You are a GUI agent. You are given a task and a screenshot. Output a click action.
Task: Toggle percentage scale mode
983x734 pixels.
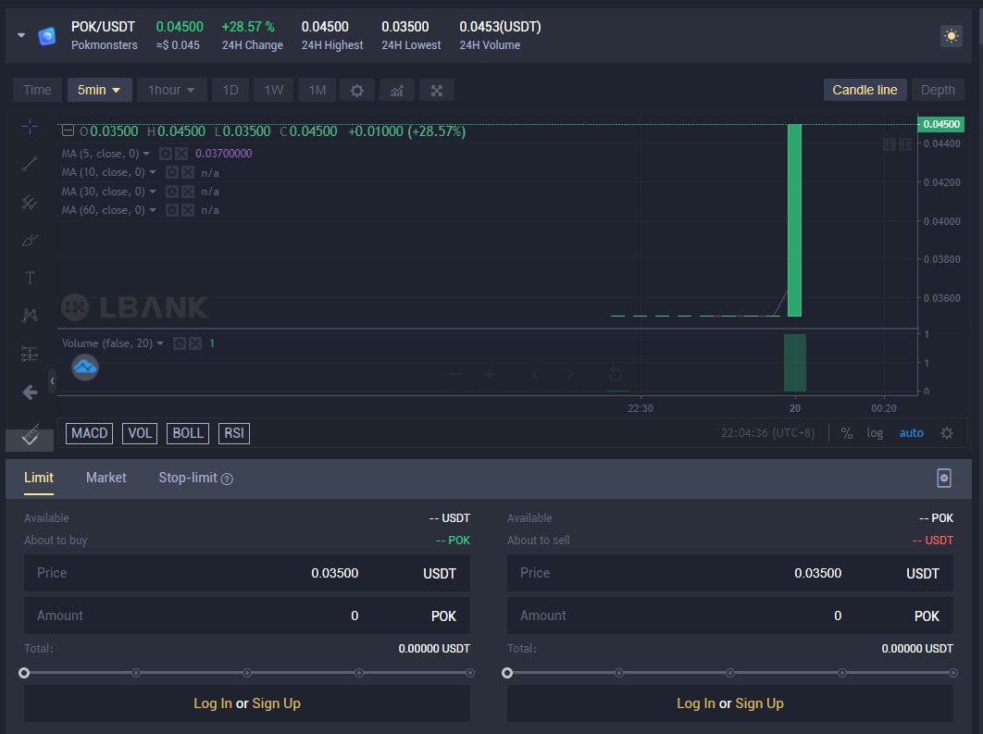pyautogui.click(x=846, y=433)
